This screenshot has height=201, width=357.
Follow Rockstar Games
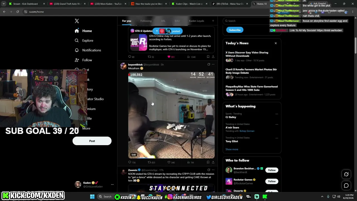coord(272,181)
